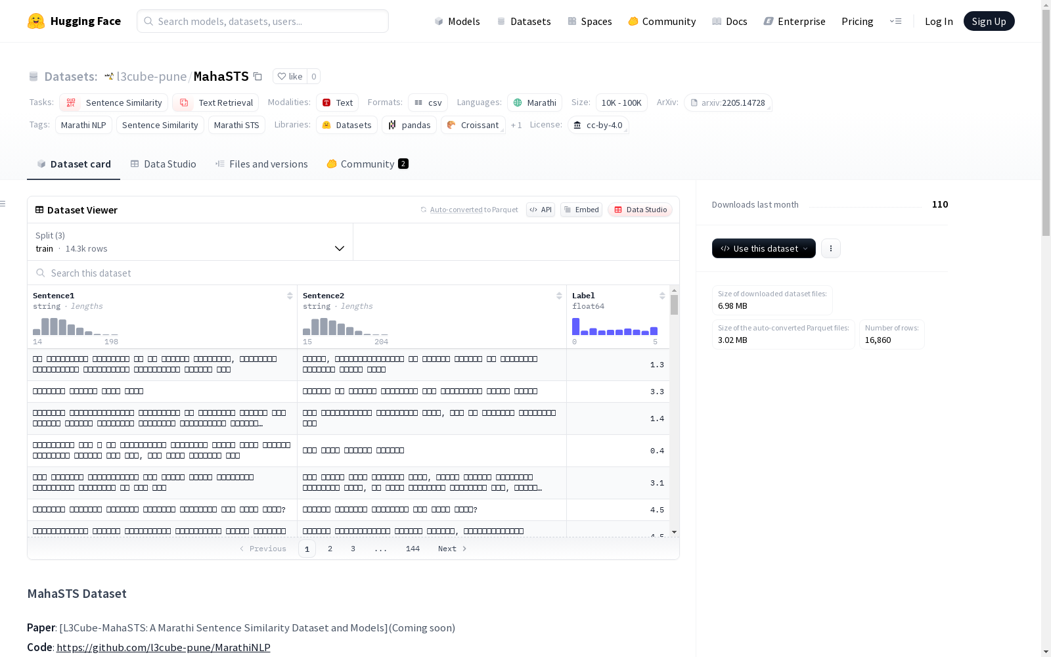Select the csv format tag
Screen dimensions: 1051x657
click(428, 102)
